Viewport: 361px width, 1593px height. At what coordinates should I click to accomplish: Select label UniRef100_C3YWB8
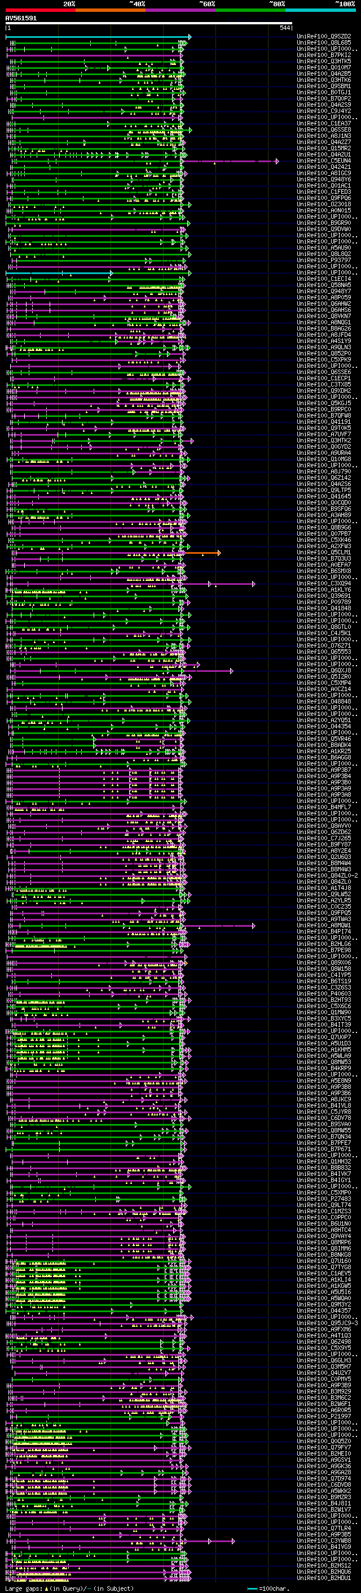(x=324, y=1540)
